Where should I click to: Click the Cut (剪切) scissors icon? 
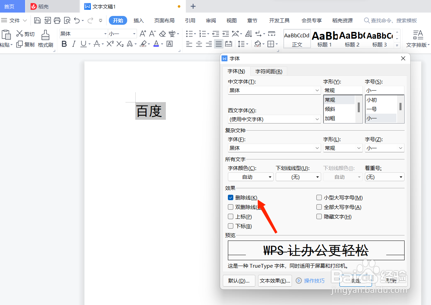coord(20,34)
